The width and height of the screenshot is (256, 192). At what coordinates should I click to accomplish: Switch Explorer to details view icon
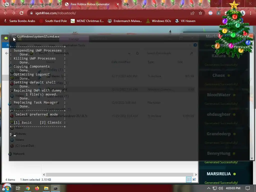(x=189, y=179)
